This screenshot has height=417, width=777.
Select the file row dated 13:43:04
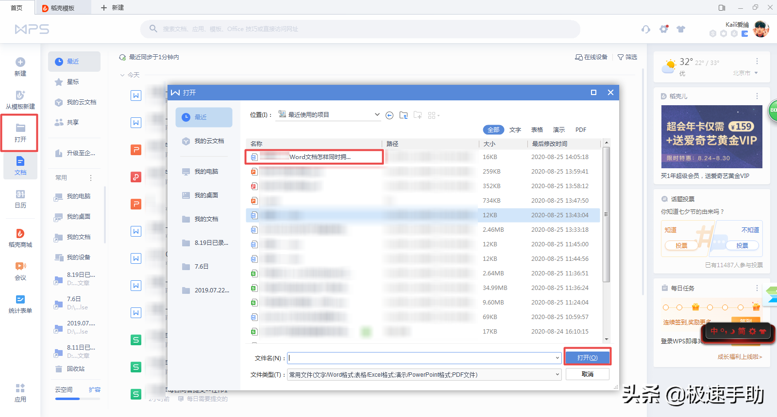(422, 215)
